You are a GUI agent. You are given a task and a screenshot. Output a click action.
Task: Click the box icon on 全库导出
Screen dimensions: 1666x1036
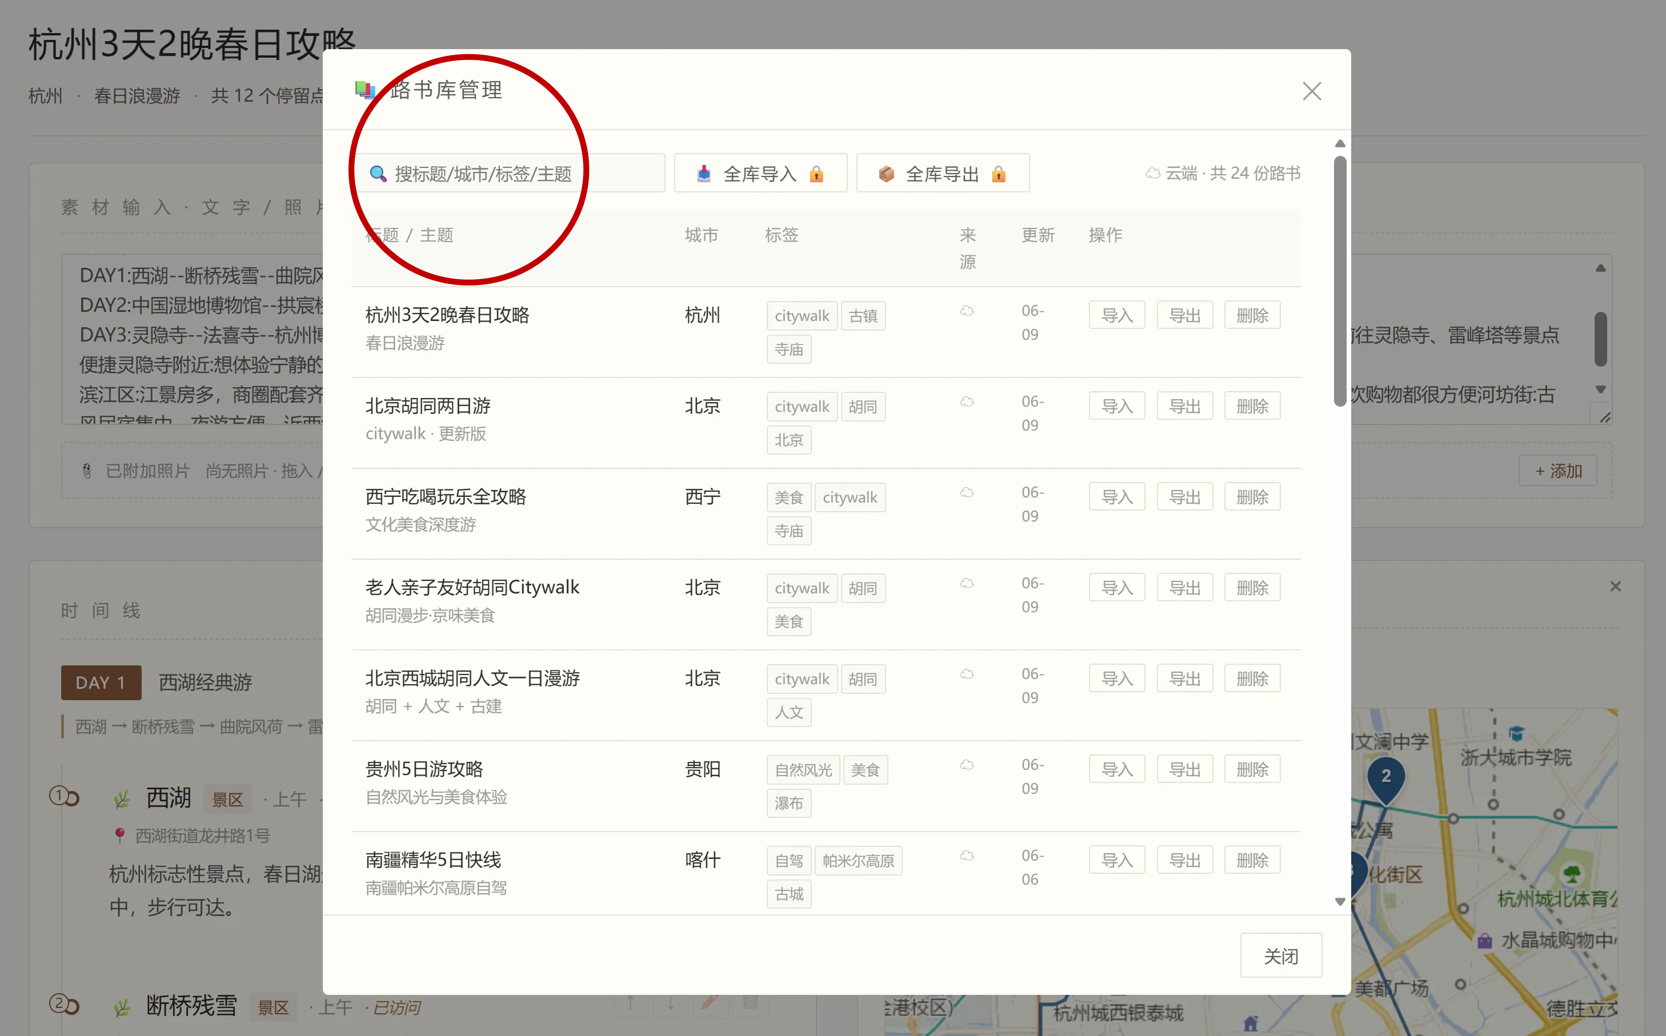tap(886, 174)
